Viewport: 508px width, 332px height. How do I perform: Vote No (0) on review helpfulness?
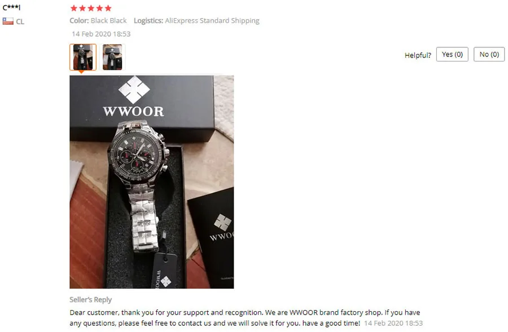tap(489, 54)
